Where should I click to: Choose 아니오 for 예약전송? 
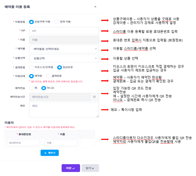pyautogui.click(x=44, y=88)
